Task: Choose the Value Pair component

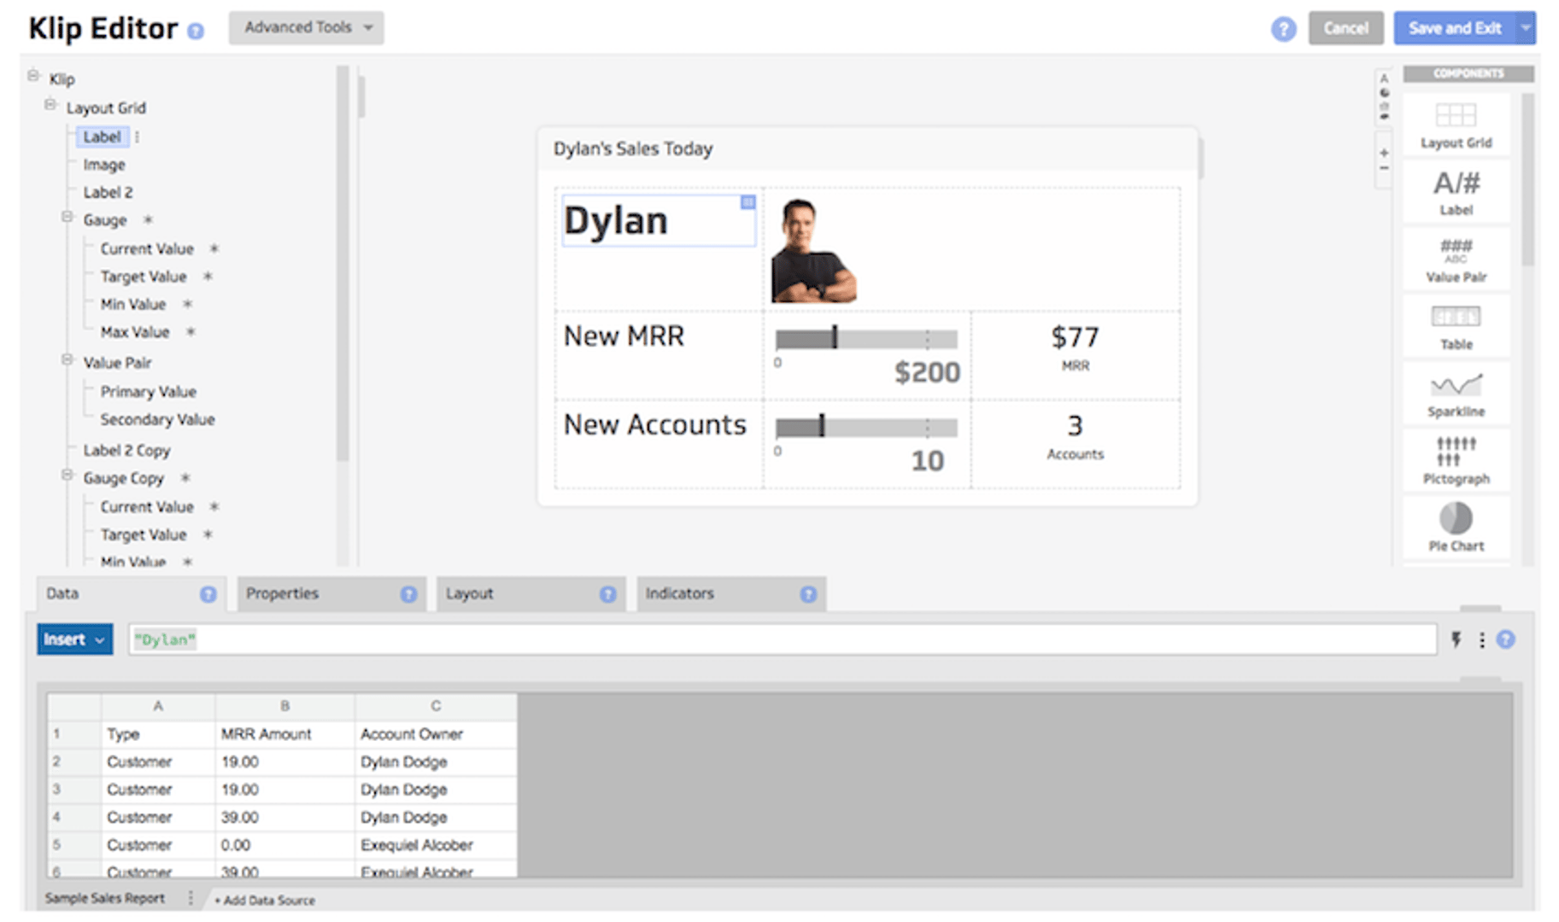Action: click(1456, 259)
